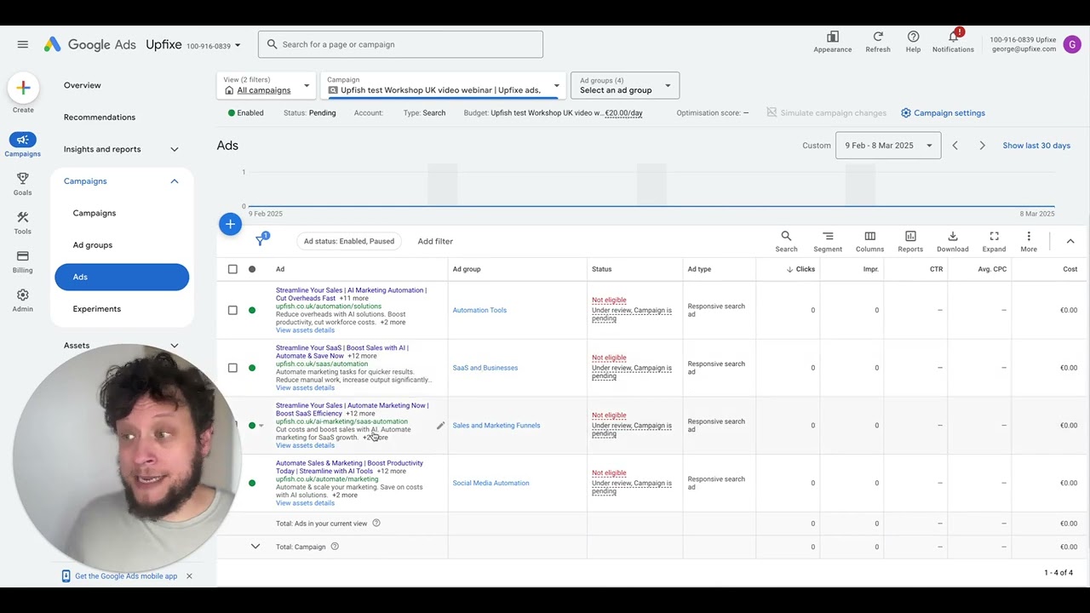Toggle status dot of Sales and Marketing Funnels ad

[x=252, y=426]
